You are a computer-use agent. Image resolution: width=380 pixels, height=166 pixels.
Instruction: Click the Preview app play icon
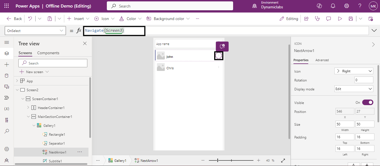point(340,19)
